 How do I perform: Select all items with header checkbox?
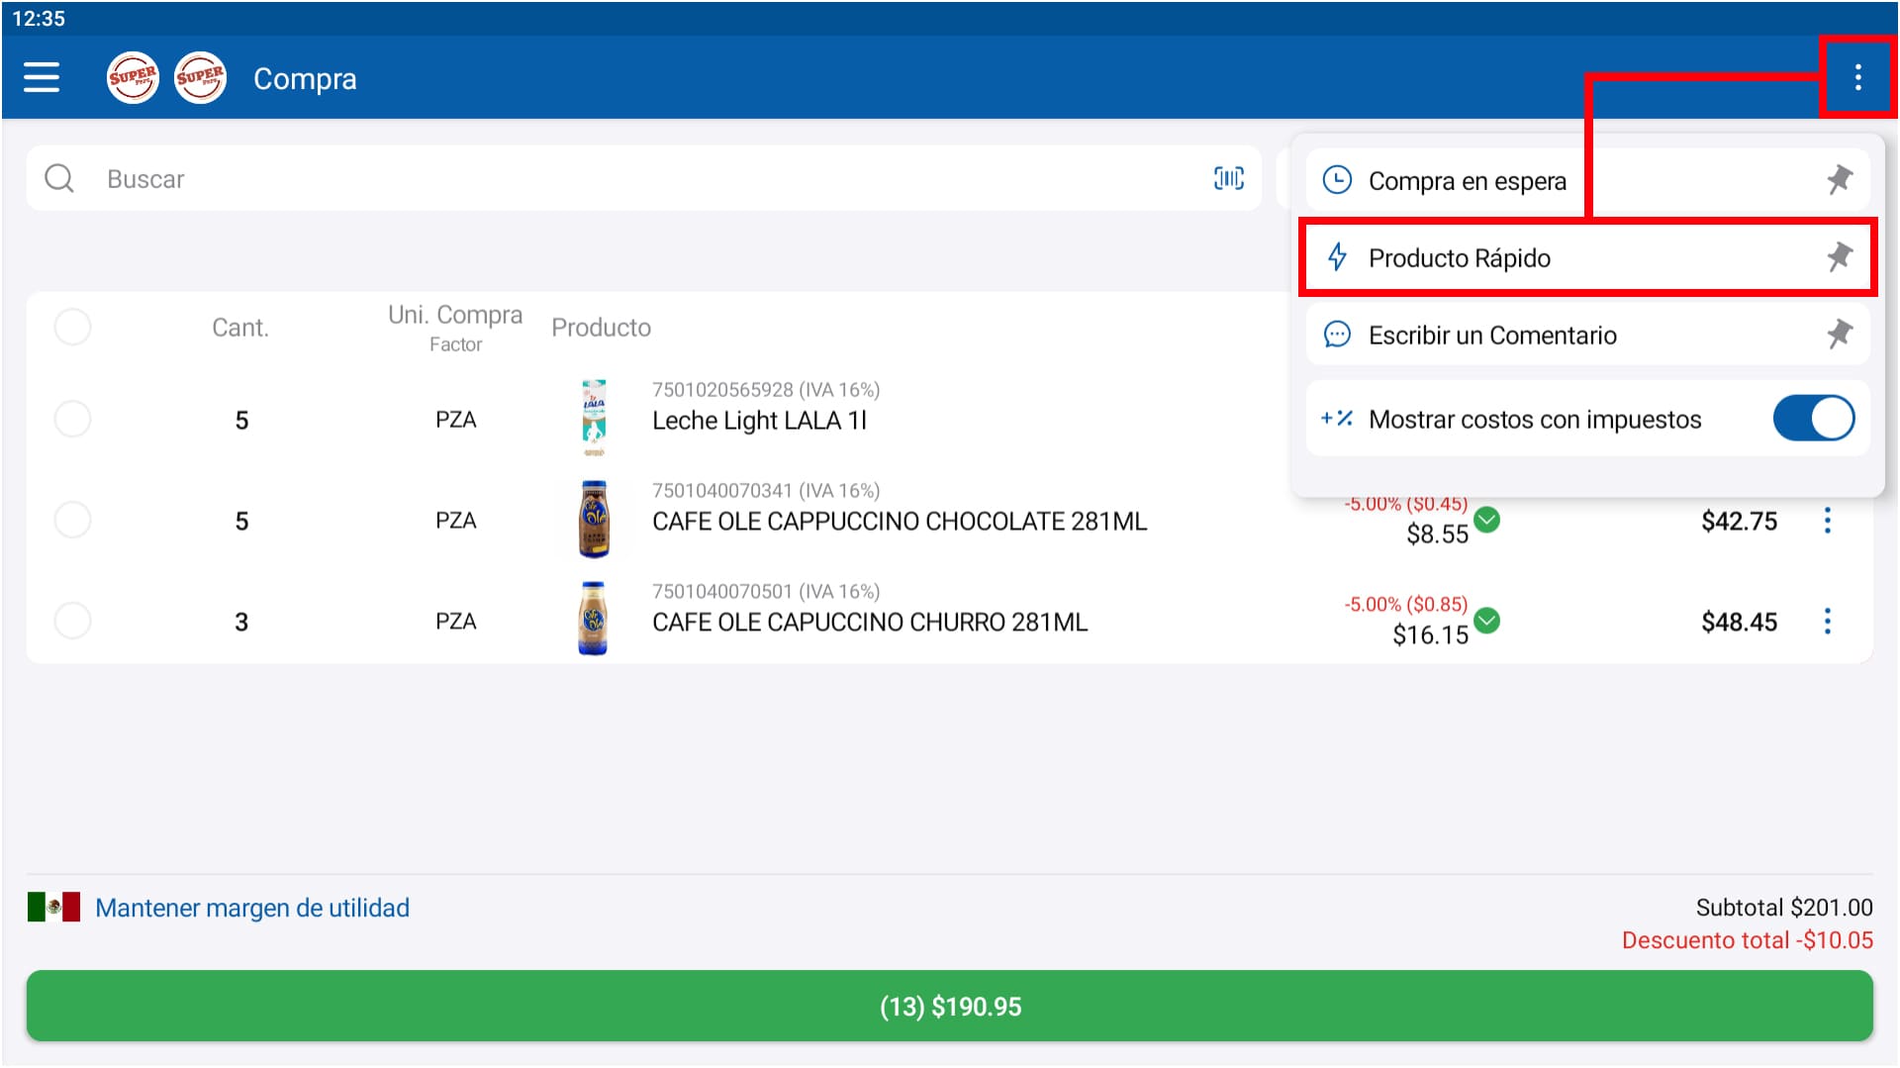[72, 327]
